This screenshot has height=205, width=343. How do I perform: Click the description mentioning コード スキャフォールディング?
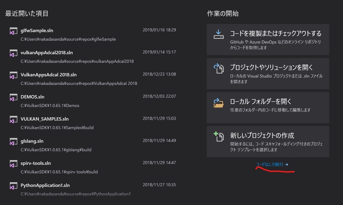tap(276, 147)
